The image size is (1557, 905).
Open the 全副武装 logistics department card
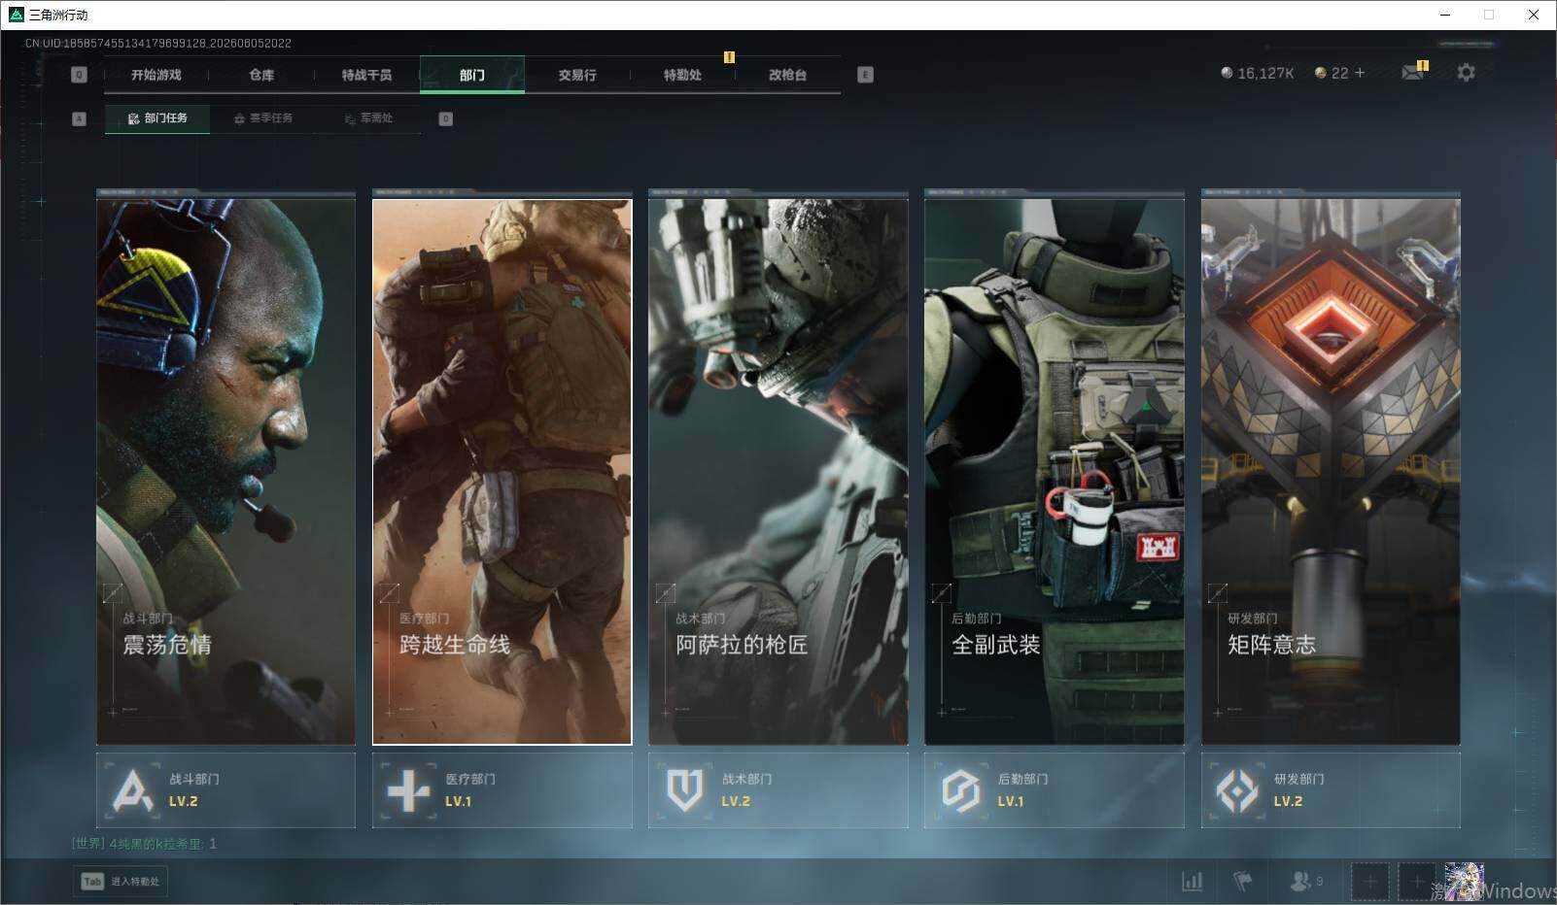(1054, 471)
